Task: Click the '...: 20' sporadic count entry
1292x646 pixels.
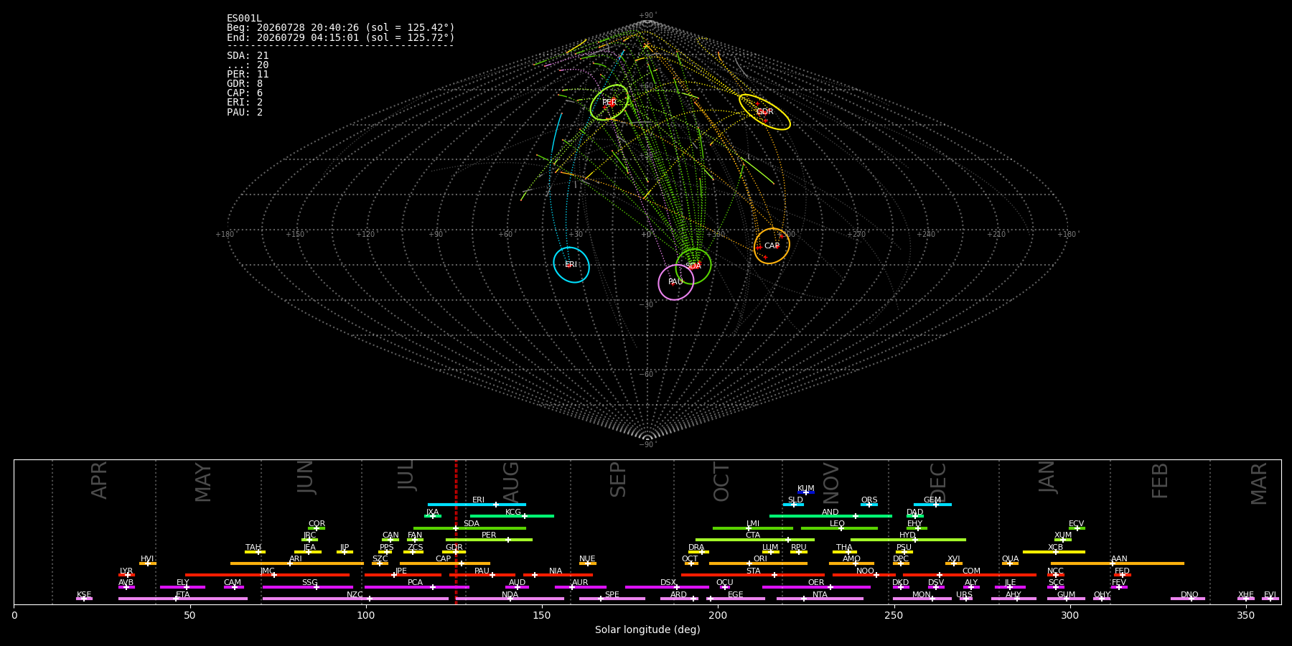Action: (248, 65)
